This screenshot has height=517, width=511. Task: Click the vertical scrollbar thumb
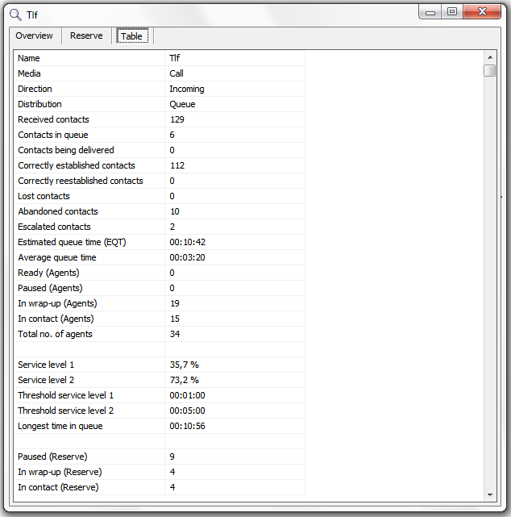click(490, 71)
